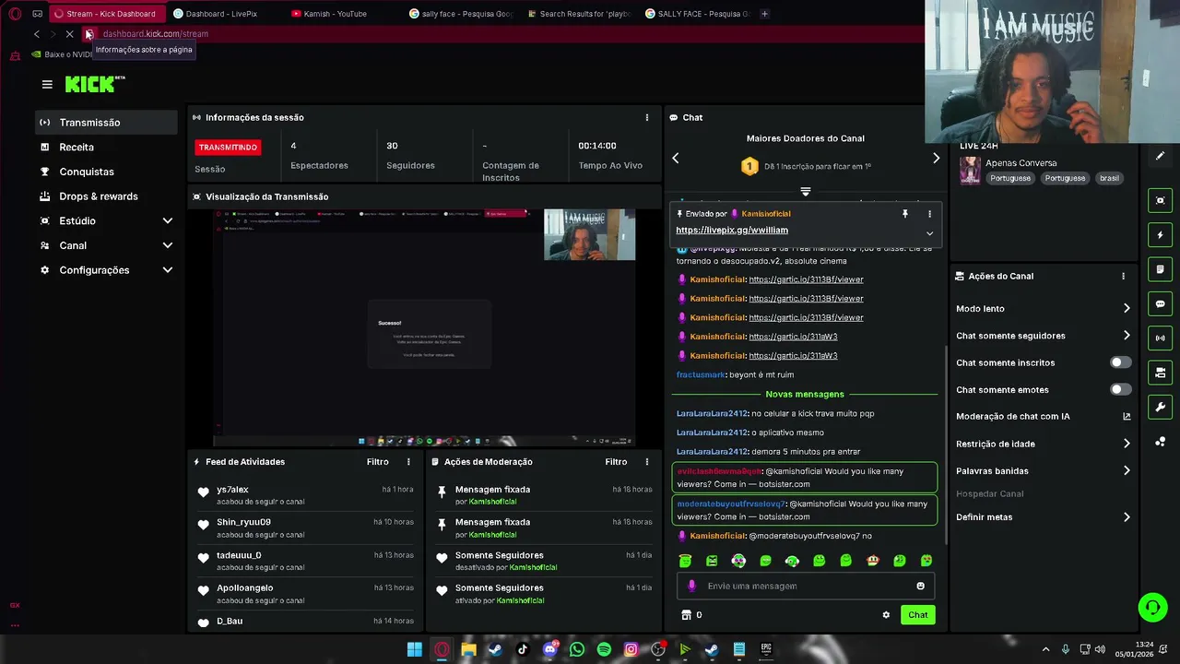Select the monkey face emote
1180x664 pixels.
click(x=873, y=561)
